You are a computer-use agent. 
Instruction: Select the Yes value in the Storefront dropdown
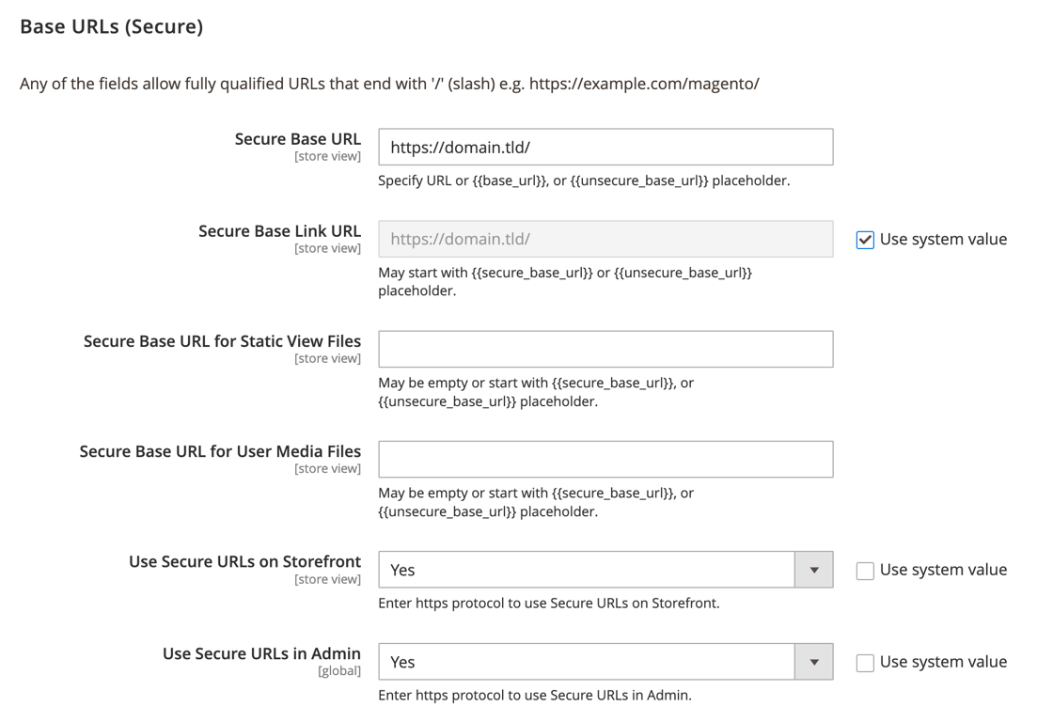coord(402,570)
